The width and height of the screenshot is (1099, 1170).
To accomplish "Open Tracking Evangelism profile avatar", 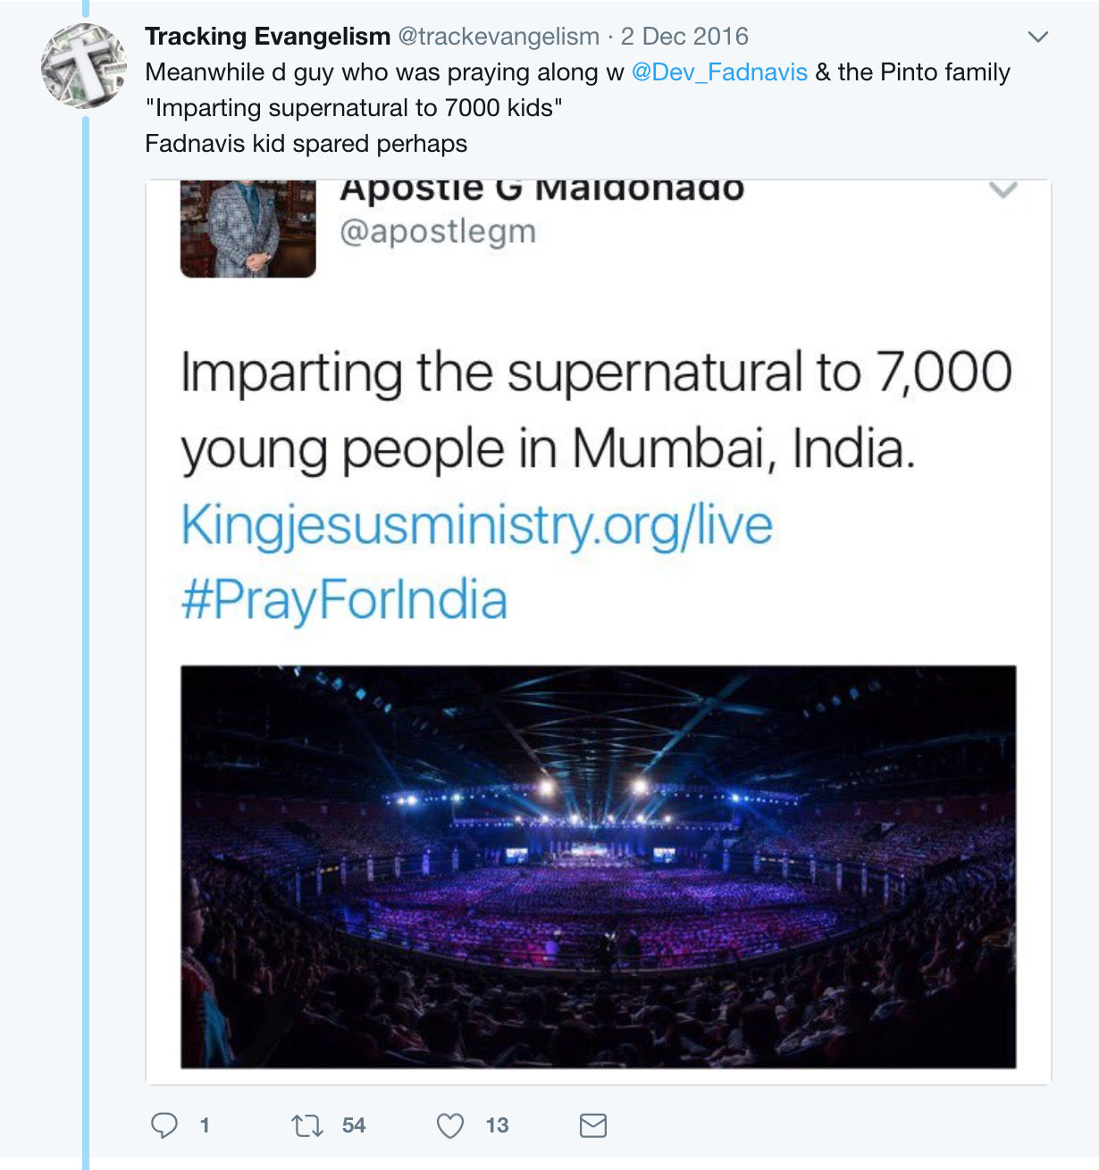I will click(x=84, y=66).
